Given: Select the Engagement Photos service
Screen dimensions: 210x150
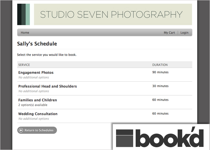Looking at the screenshot, I should (36, 73).
